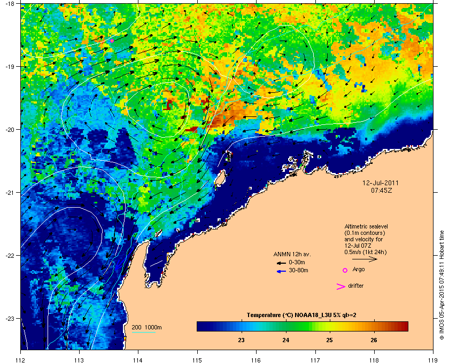Click the longitude axis label 118

[374, 360]
